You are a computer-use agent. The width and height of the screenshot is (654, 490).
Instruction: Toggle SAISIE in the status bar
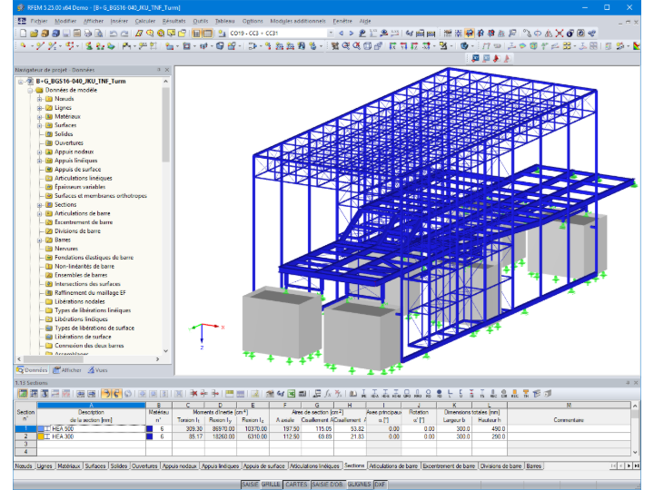coord(250,485)
